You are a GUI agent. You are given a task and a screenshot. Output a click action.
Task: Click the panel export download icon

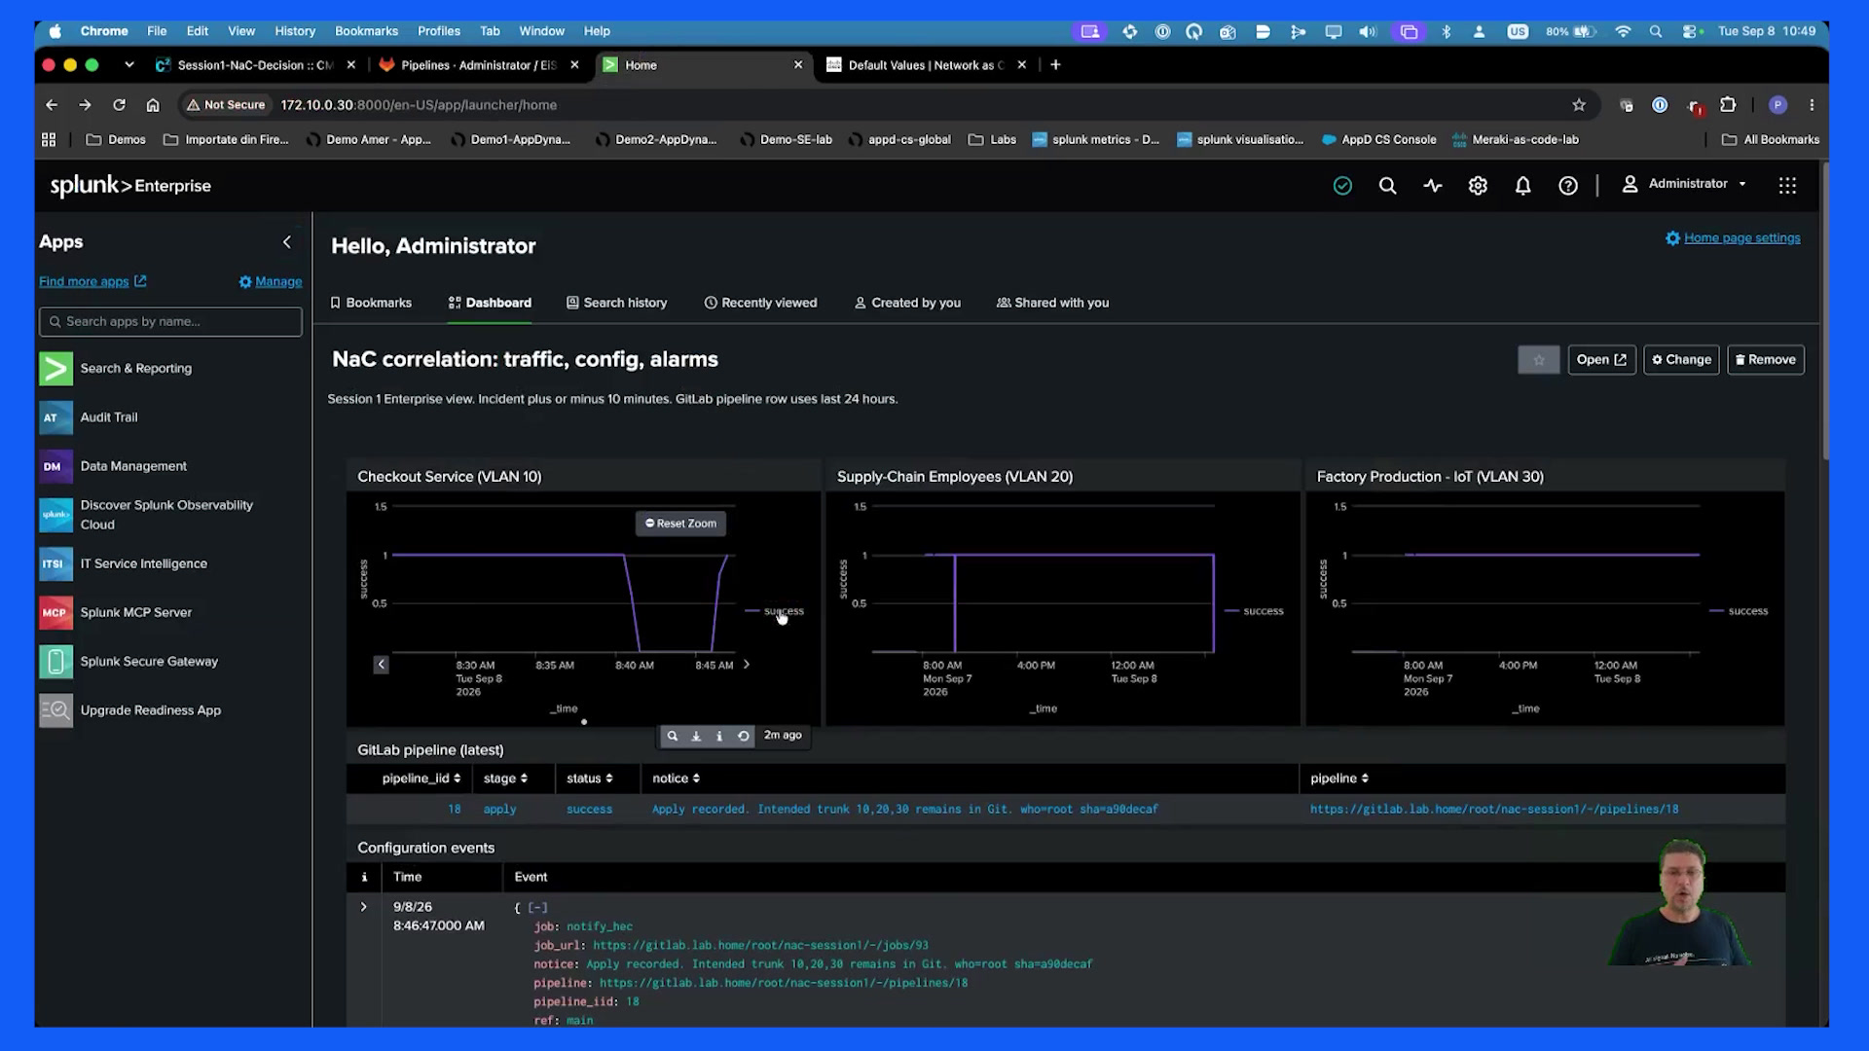pyautogui.click(x=696, y=736)
